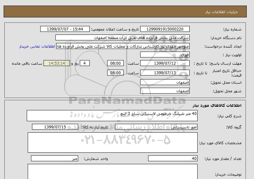This screenshot has height=179, width=254.
Task: Click the request creator field منوچهر مهدی پور
Action: [123, 46]
